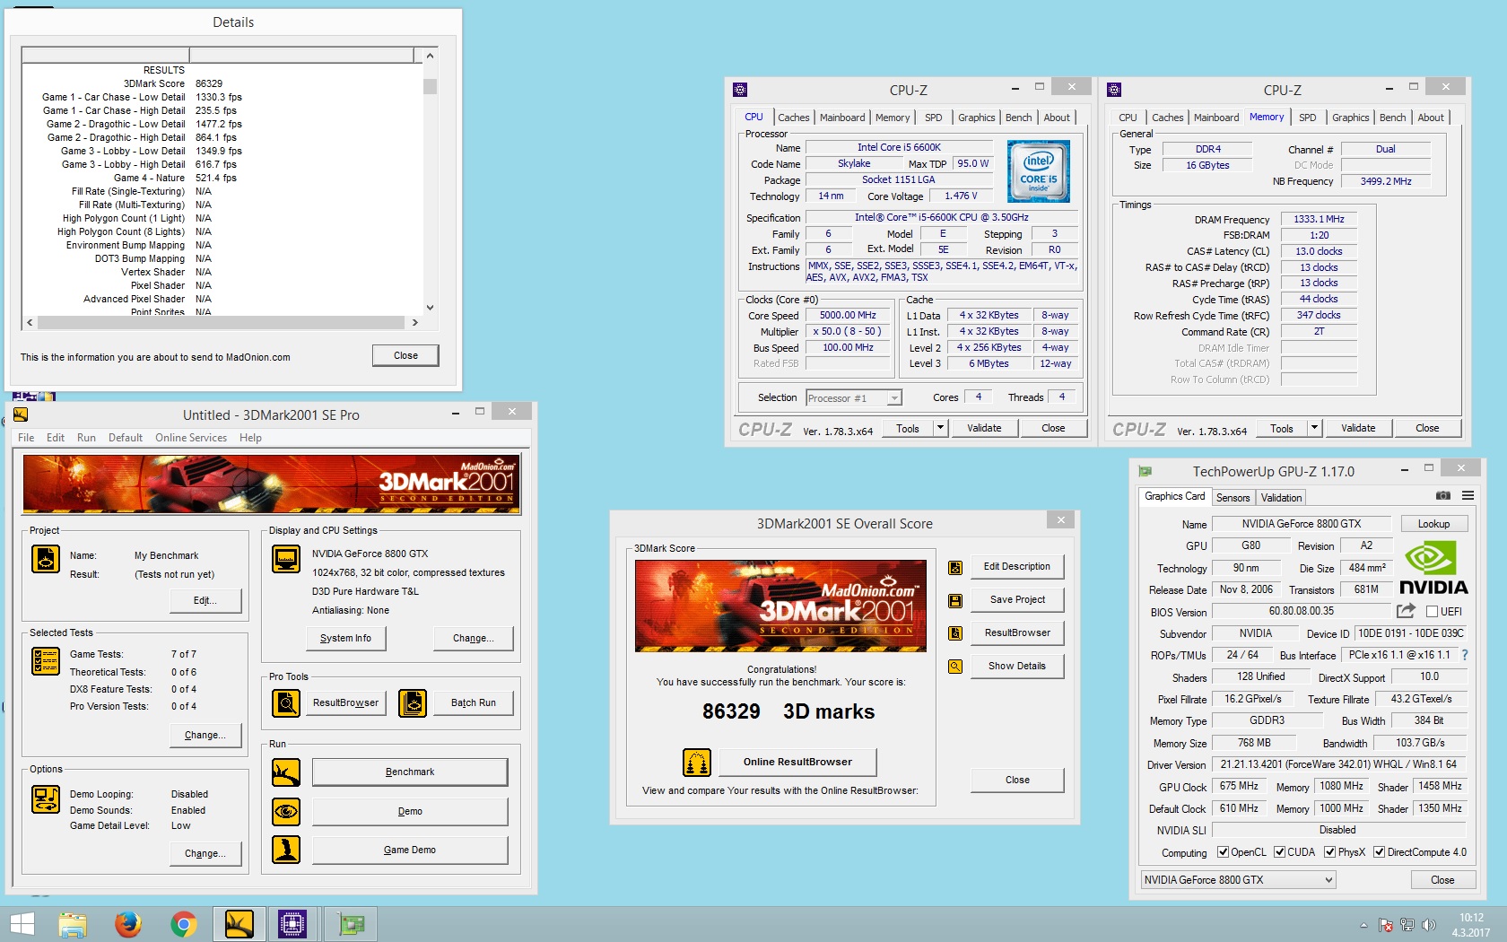Image resolution: width=1507 pixels, height=942 pixels.
Task: Click the Edit Description icon in Overall Score
Action: pyautogui.click(x=955, y=567)
